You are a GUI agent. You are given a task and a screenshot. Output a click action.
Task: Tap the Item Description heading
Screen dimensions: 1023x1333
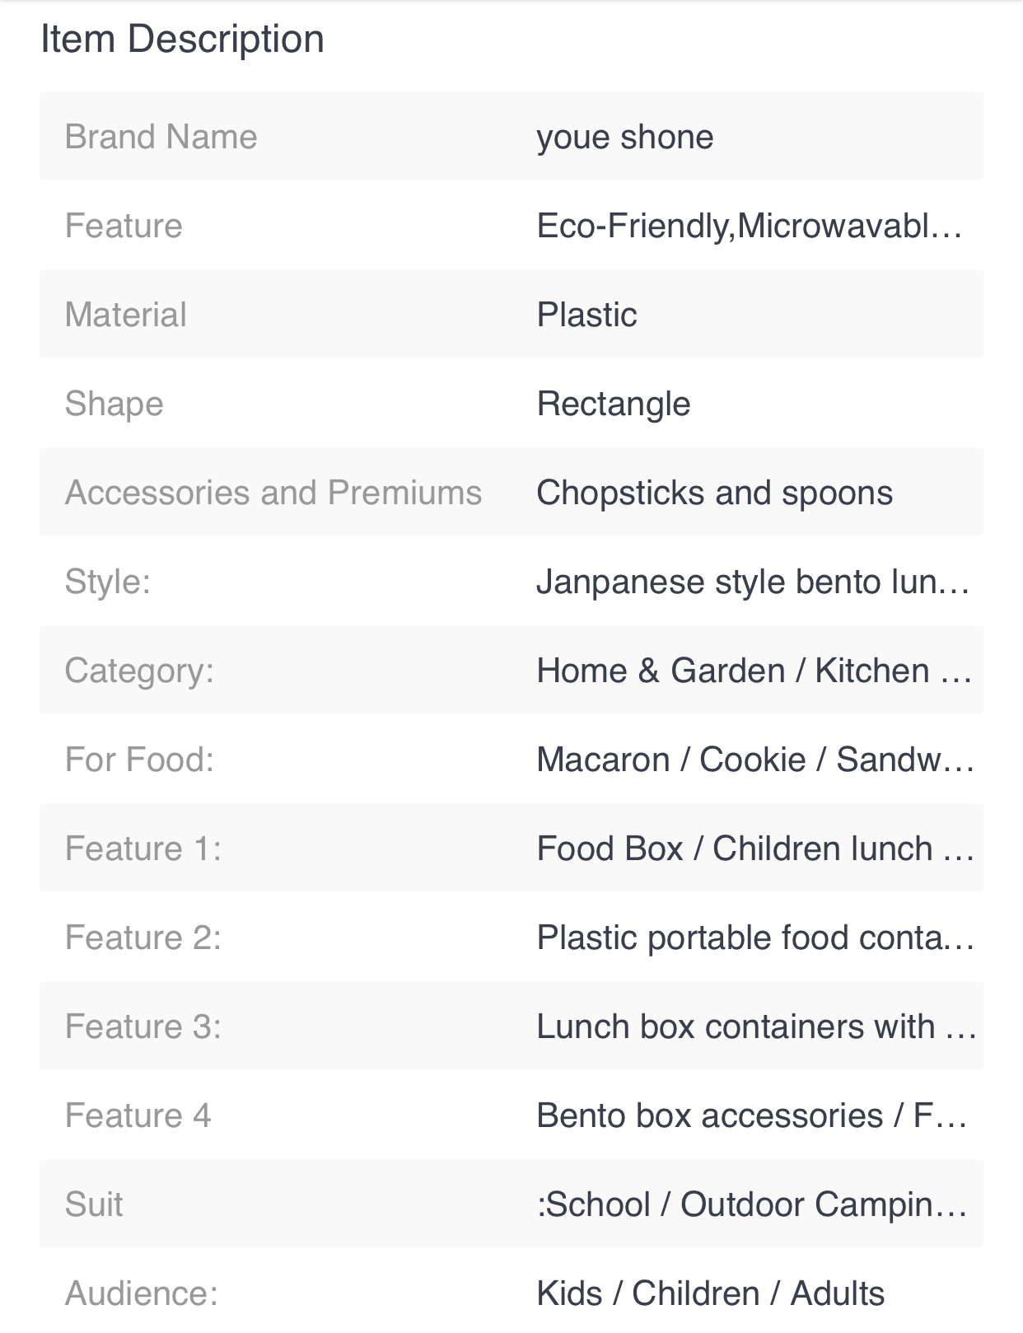tap(182, 40)
